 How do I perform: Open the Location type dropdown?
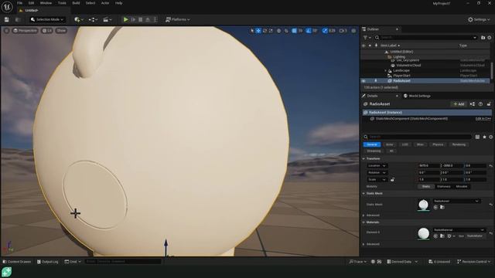point(377,165)
